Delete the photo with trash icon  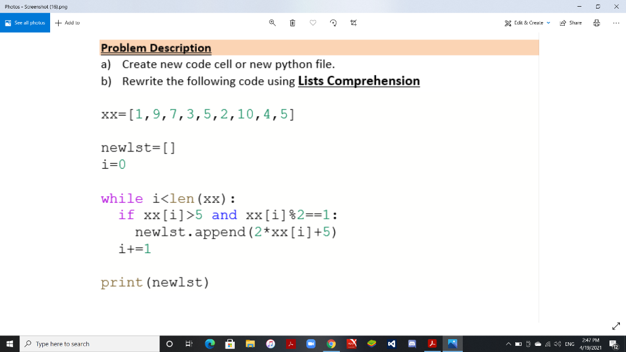[293, 23]
